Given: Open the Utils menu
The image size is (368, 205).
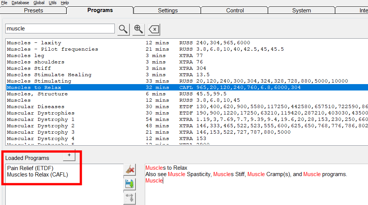Looking at the screenshot, I should coord(53,3).
